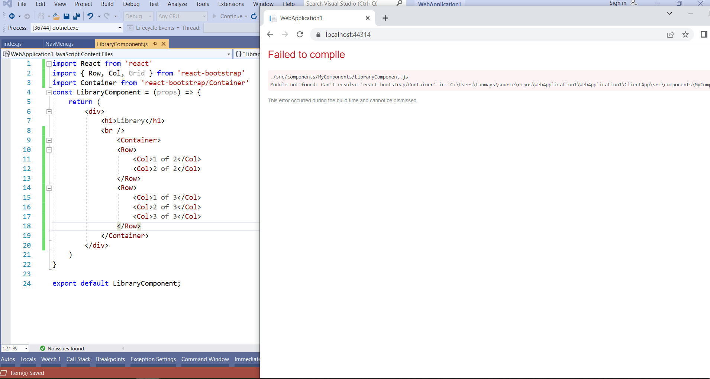Image resolution: width=710 pixels, height=379 pixels.
Task: Click the Restart debugging circular arrow icon
Action: (x=254, y=16)
